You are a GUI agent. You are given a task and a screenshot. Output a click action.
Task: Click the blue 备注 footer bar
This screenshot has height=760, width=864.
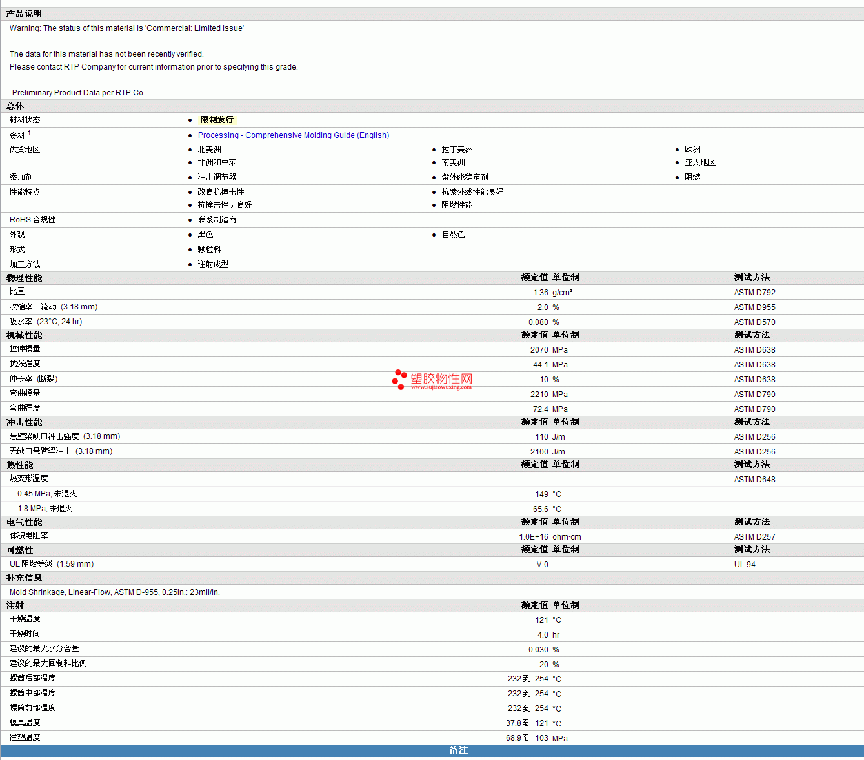pos(458,750)
